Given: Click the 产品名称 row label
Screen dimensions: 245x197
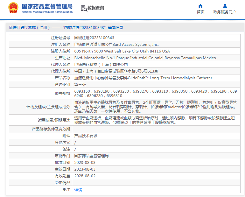Looking at the screenshot, I should (62, 78).
